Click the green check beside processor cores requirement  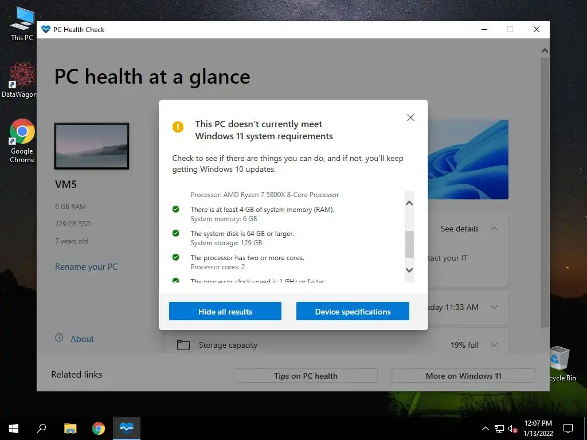[x=175, y=257]
